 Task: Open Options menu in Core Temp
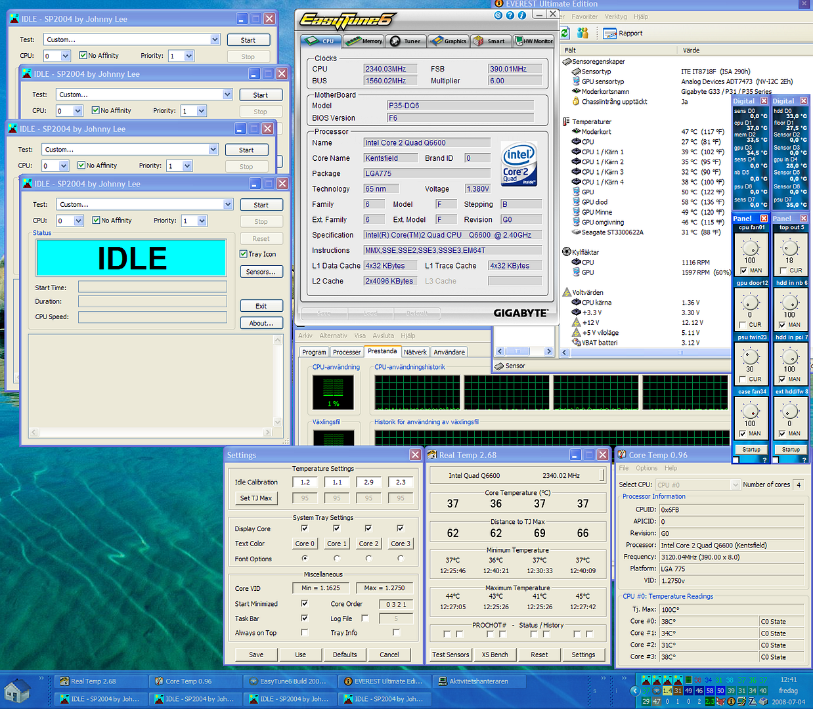pyautogui.click(x=646, y=468)
